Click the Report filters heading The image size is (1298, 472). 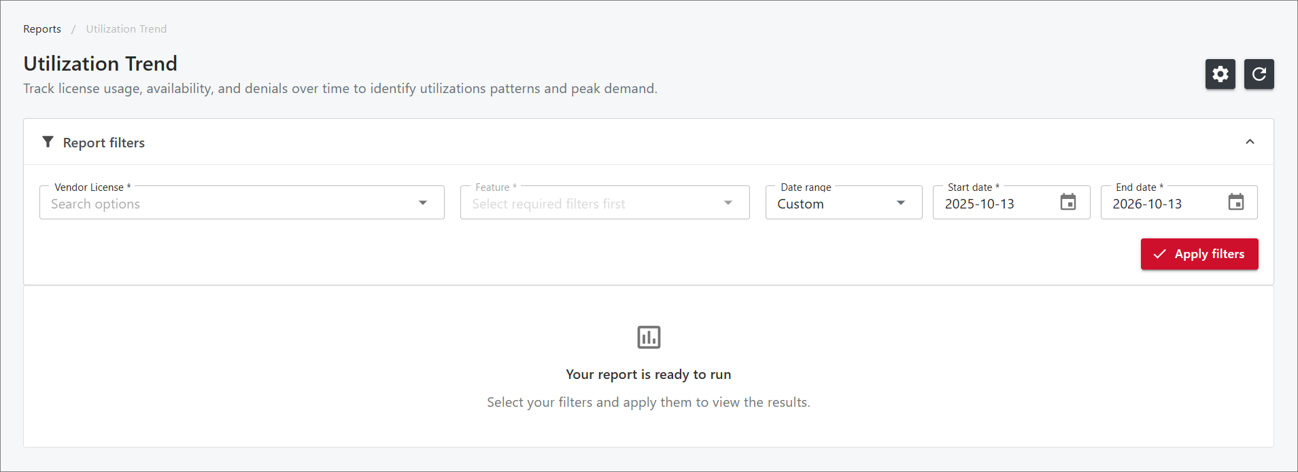pyautogui.click(x=104, y=143)
